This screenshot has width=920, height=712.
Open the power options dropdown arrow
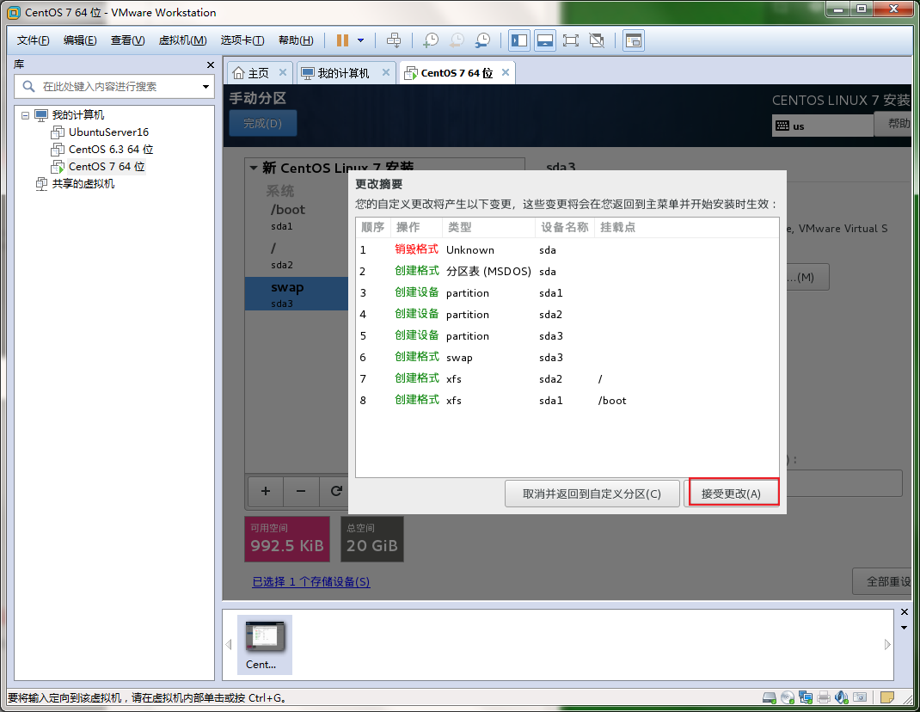tap(361, 40)
